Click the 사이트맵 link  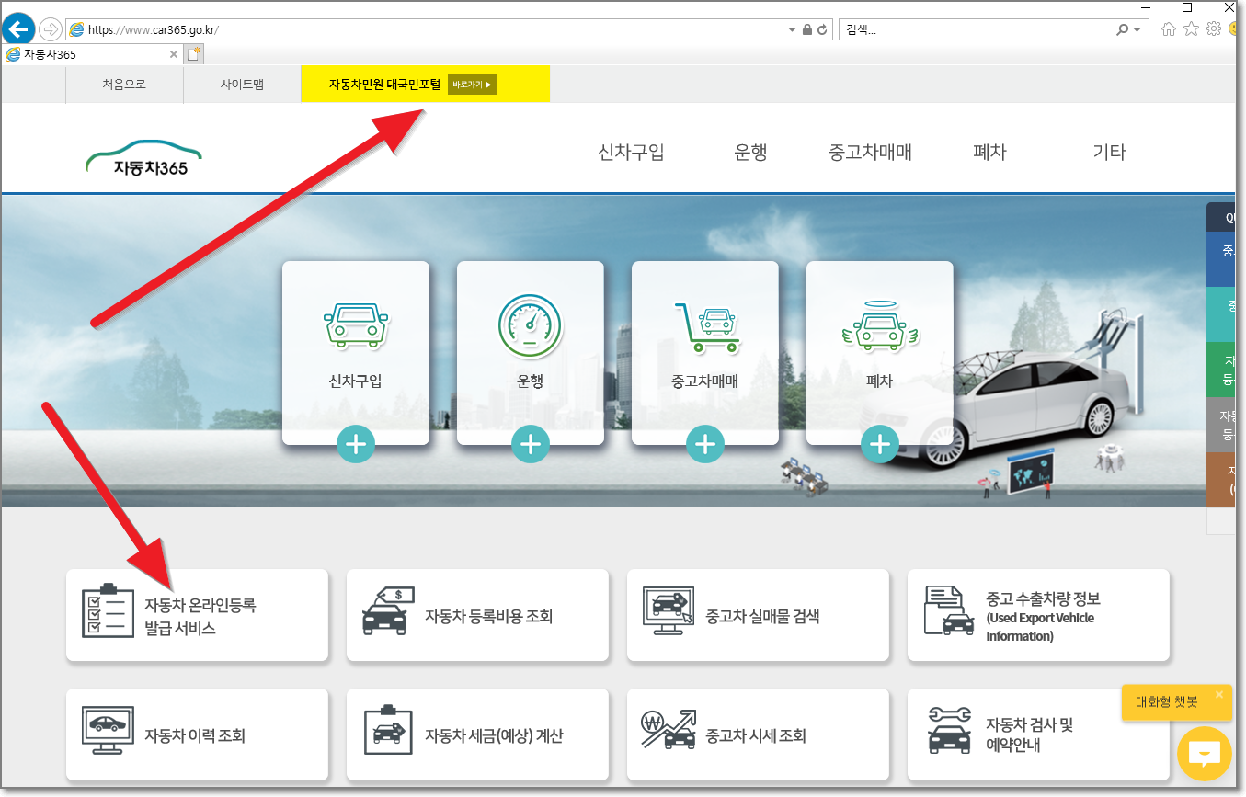[x=242, y=85]
